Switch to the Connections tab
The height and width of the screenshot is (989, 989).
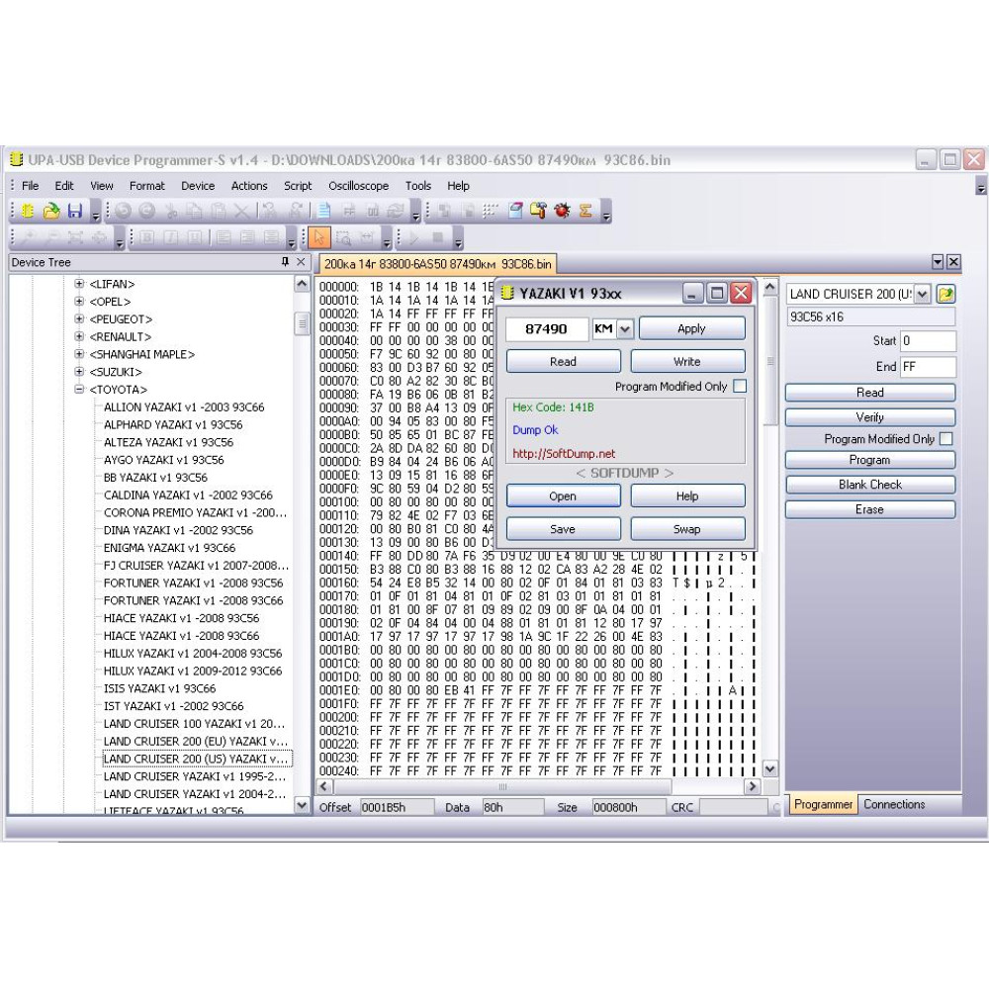tap(894, 804)
